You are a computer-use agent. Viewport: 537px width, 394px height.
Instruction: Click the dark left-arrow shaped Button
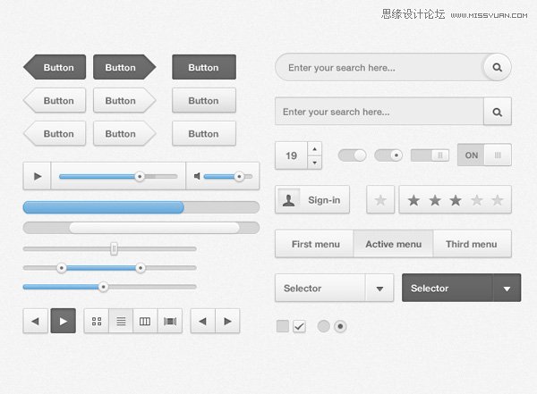55,67
